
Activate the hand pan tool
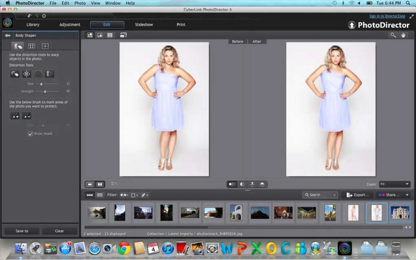(x=403, y=35)
